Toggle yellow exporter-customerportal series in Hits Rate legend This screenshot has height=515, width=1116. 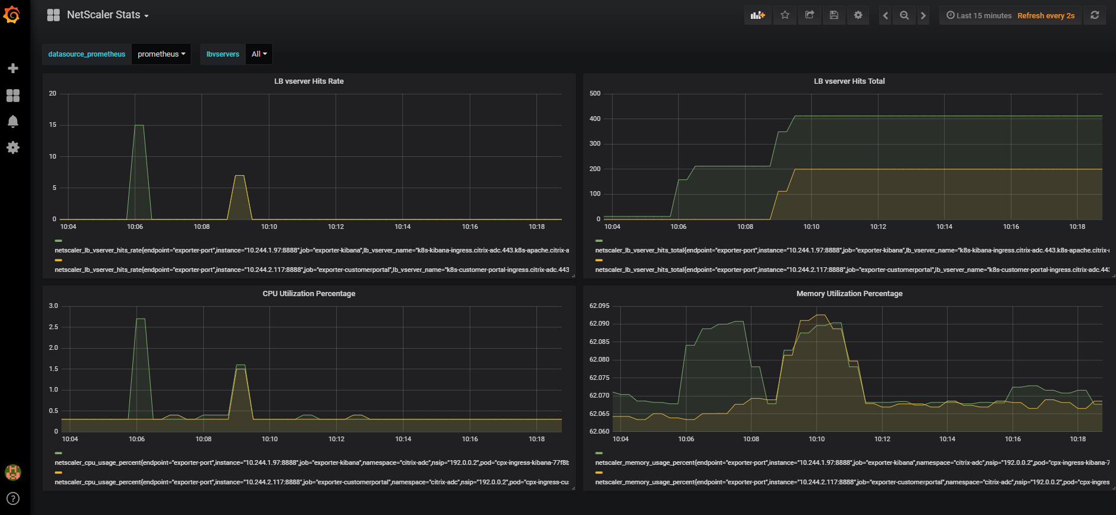(x=312, y=270)
